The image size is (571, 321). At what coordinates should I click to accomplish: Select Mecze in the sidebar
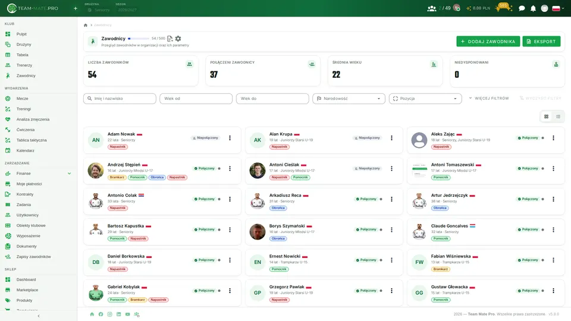pos(22,99)
